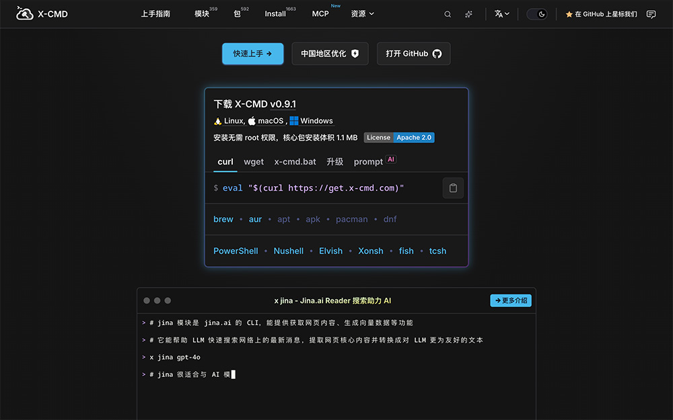Click the Linux penguin icon
673x420 pixels.
pyautogui.click(x=217, y=121)
